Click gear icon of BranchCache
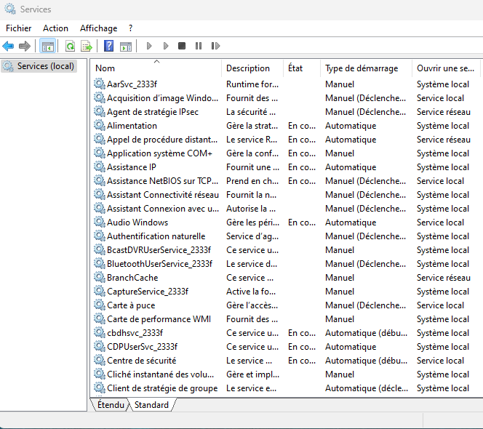 click(99, 277)
